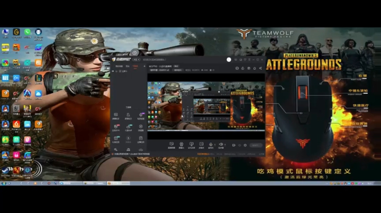The height and width of the screenshot is (213, 381).
Task: Click the record camera icon beside the settings gear
Action: click(x=233, y=145)
